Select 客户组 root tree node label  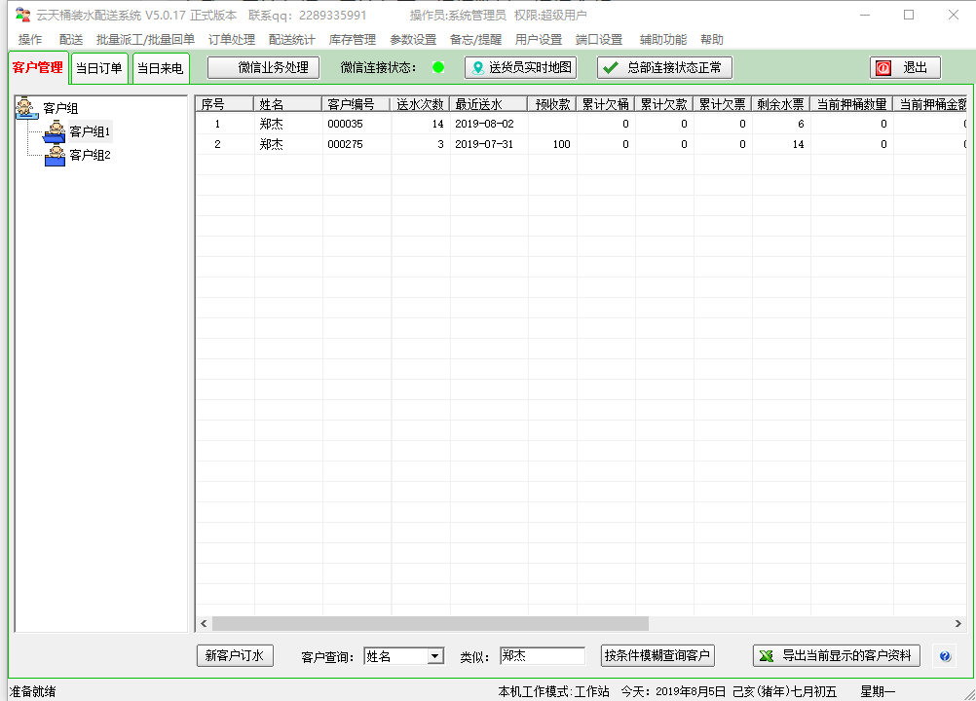(x=60, y=108)
